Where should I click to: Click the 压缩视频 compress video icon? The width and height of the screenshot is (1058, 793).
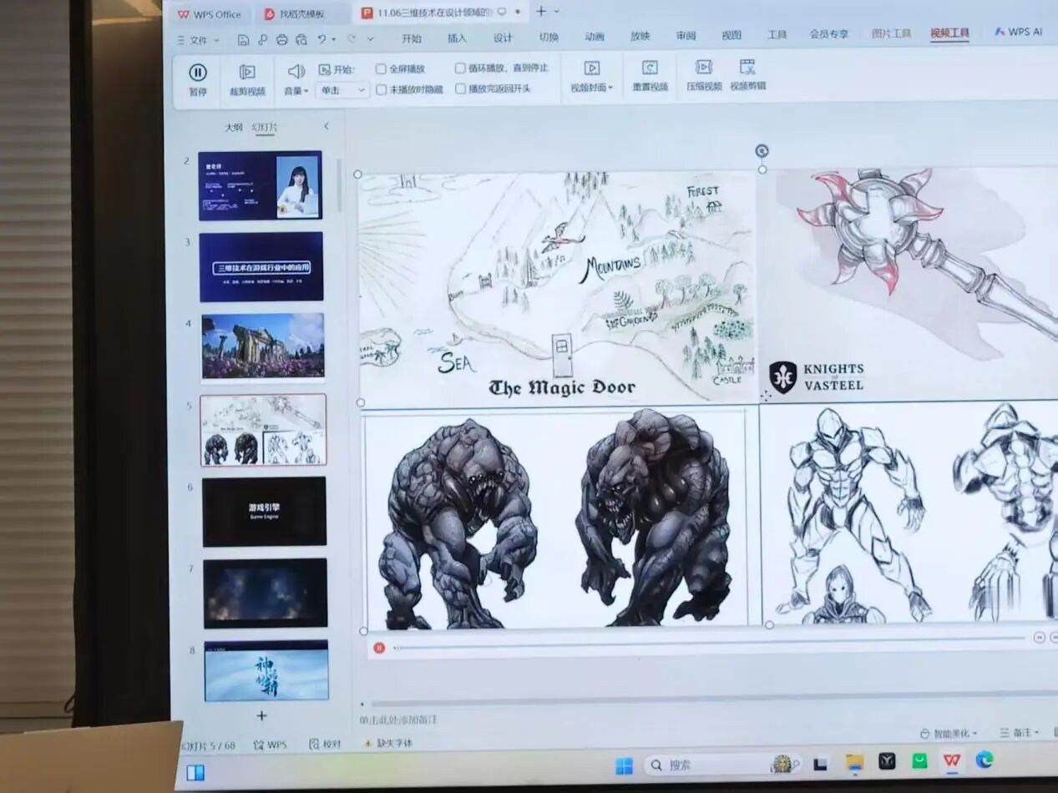click(704, 68)
